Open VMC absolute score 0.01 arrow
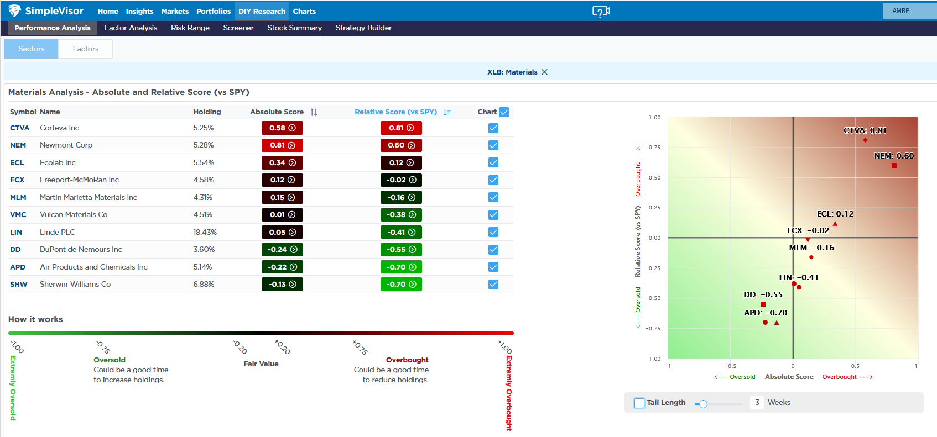937x437 pixels. [x=291, y=215]
